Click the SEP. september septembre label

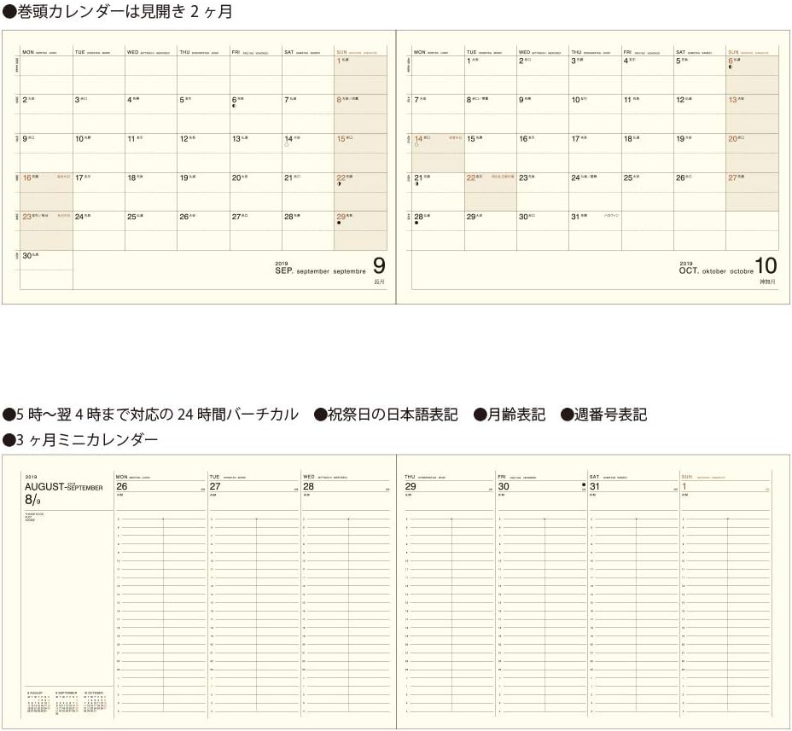point(320,271)
